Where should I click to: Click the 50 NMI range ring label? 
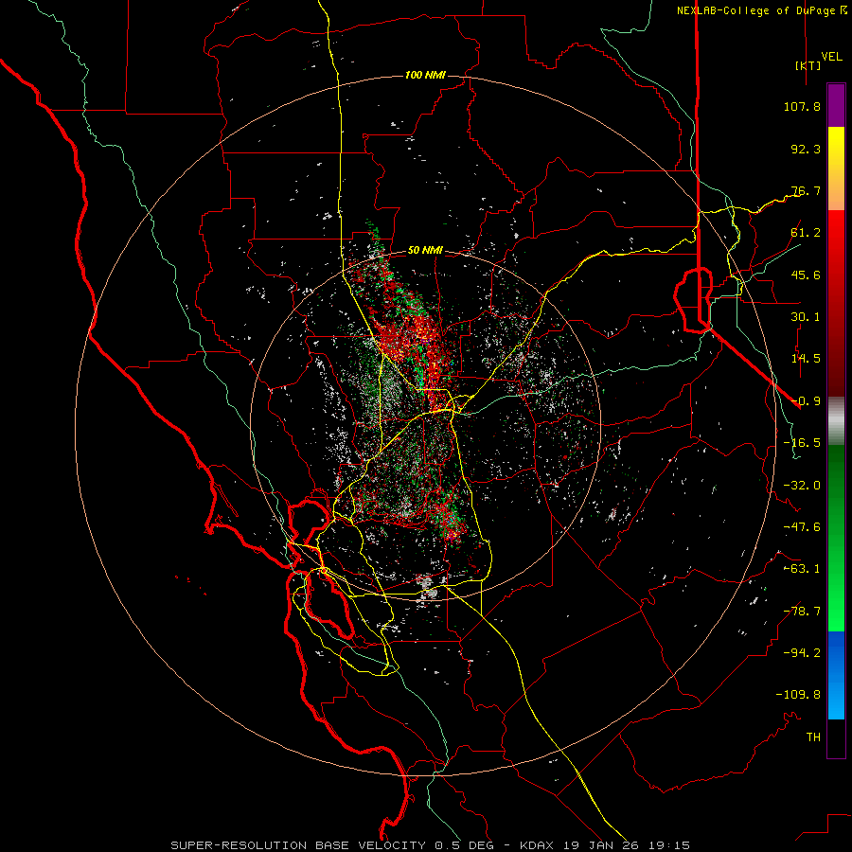tap(425, 251)
